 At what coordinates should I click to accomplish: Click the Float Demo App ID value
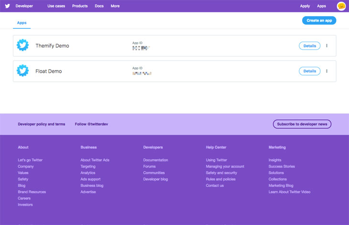(142, 73)
